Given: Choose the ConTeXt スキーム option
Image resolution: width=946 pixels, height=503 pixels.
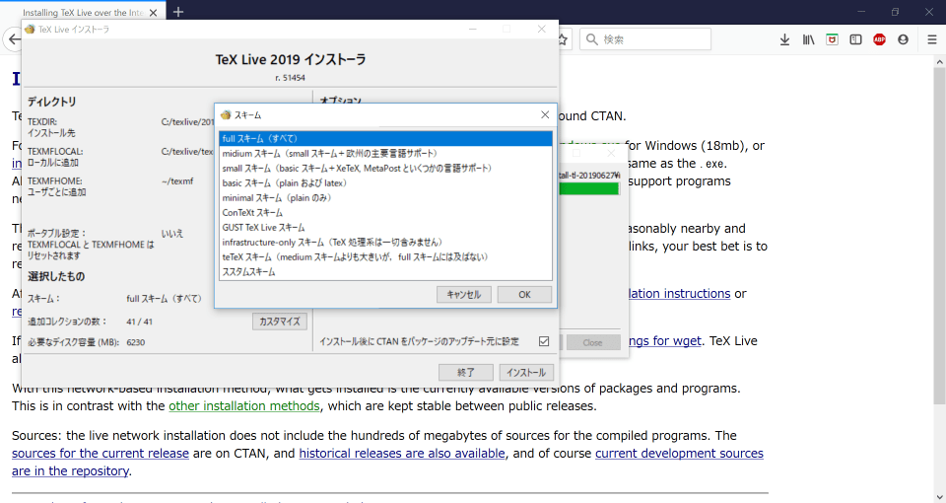Looking at the screenshot, I should [x=252, y=212].
